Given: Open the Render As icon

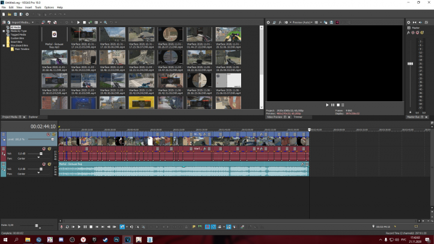Looking at the screenshot, I should [21, 14].
